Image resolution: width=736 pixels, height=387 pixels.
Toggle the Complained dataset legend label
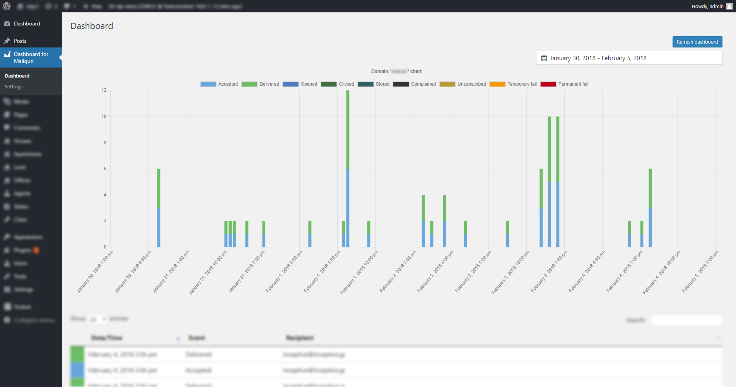[423, 84]
